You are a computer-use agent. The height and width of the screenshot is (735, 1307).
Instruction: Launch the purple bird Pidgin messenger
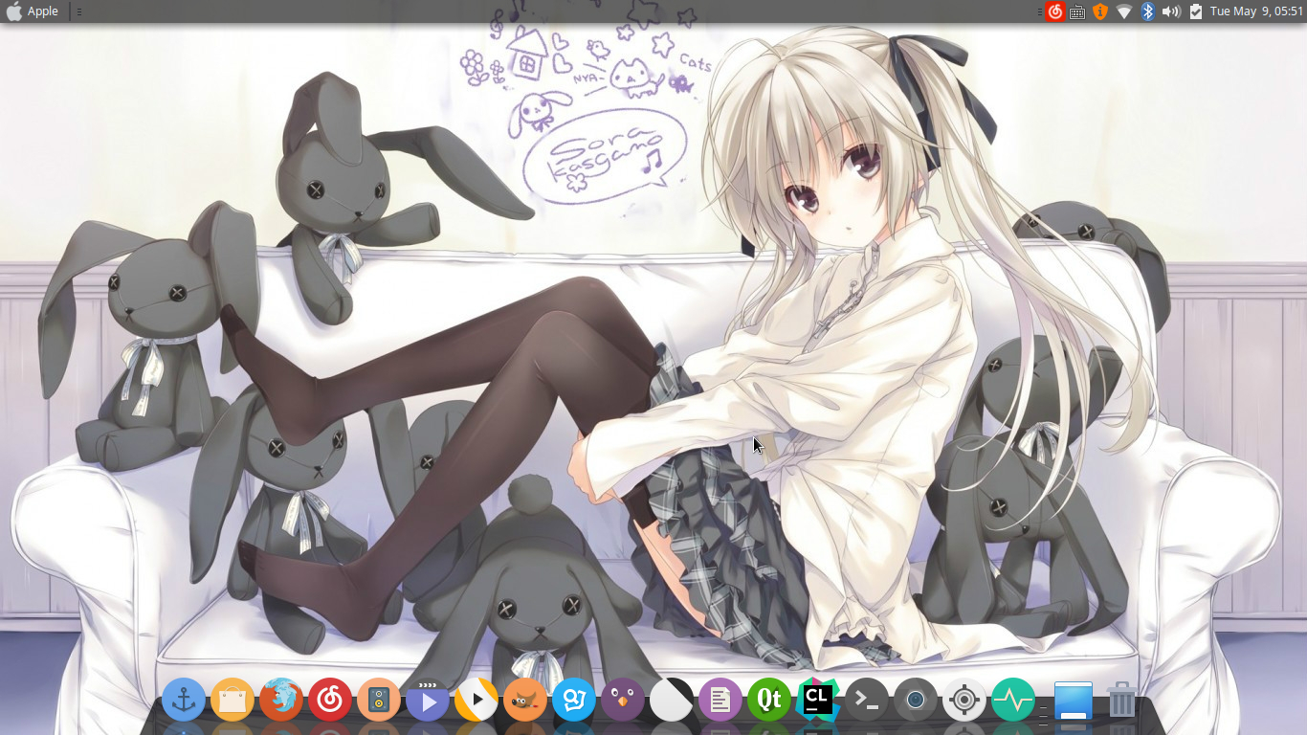click(x=623, y=701)
